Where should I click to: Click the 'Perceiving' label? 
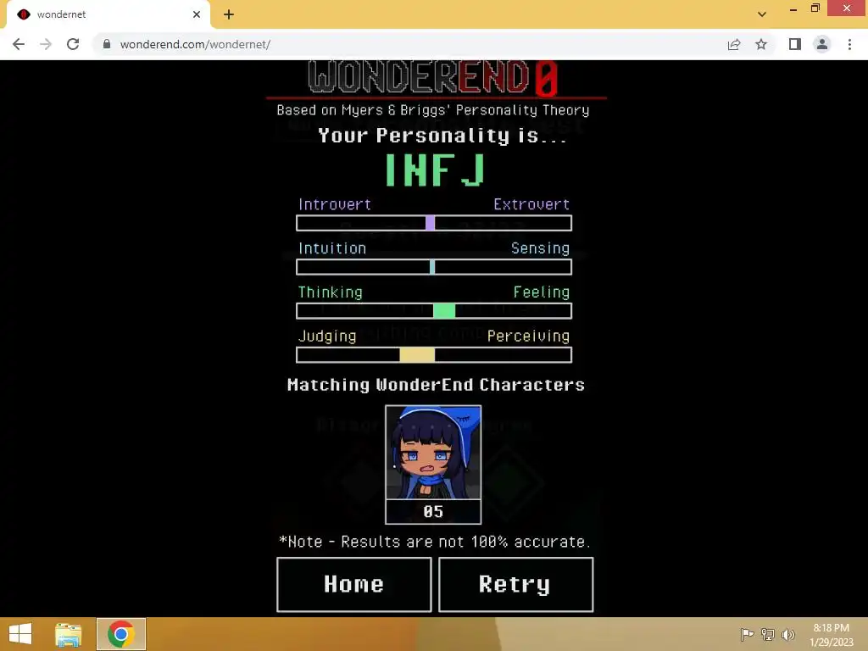(x=529, y=336)
